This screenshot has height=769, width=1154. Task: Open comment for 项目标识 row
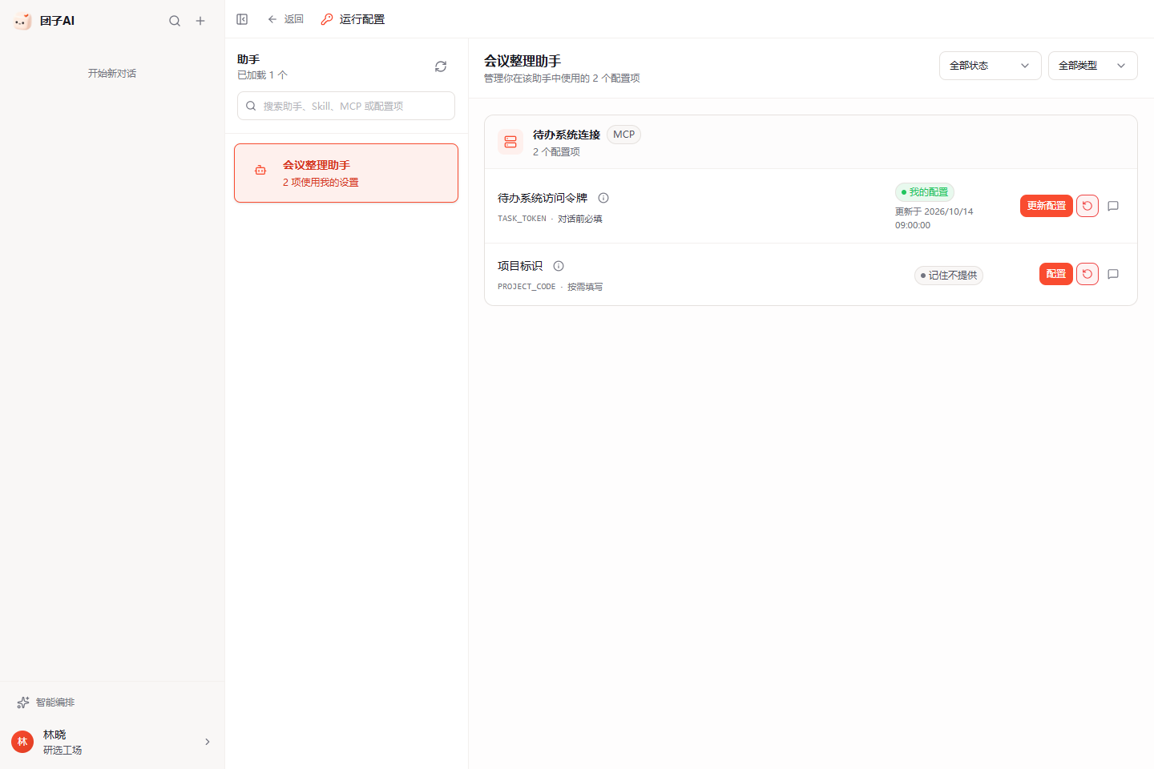point(1113,274)
